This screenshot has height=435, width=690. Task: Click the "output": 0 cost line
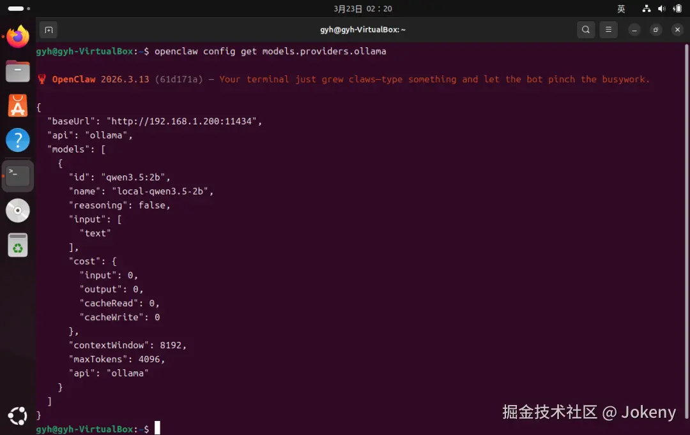coord(111,290)
